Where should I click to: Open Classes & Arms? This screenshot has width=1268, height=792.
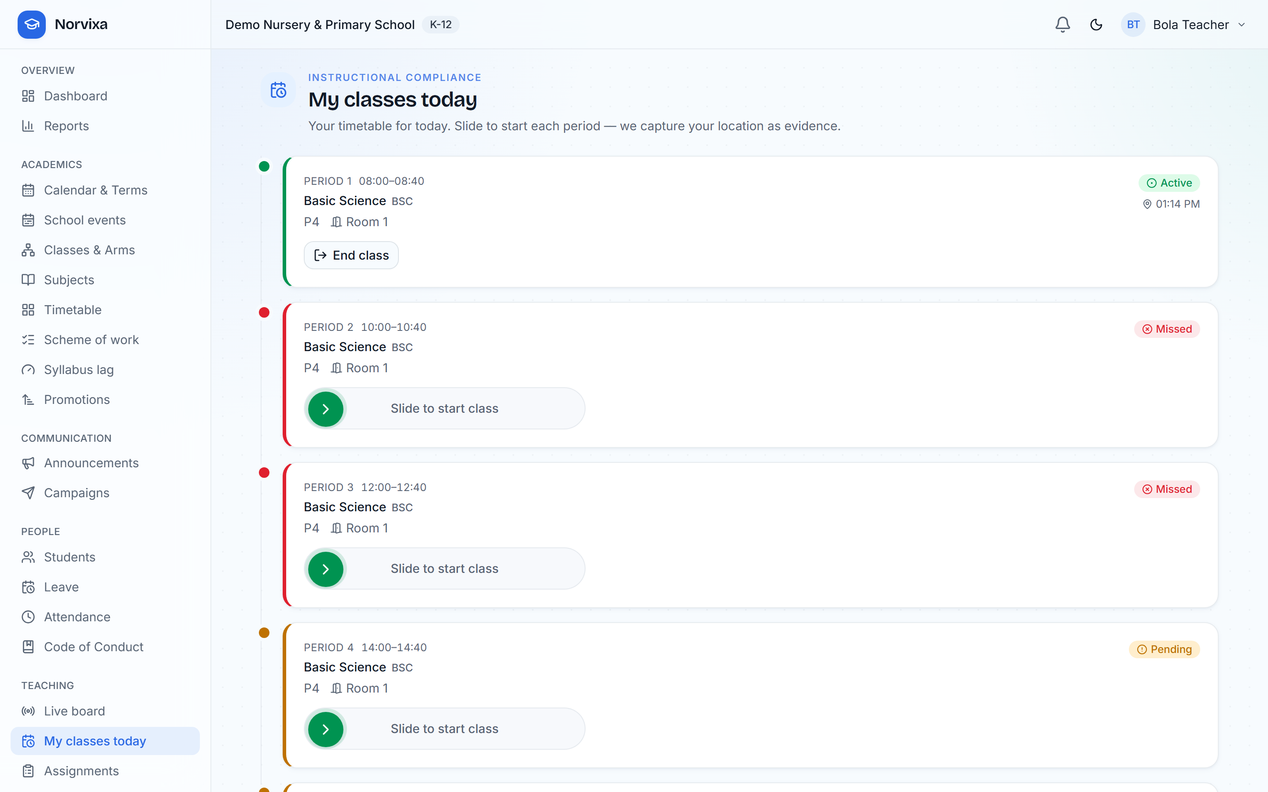pos(105,250)
